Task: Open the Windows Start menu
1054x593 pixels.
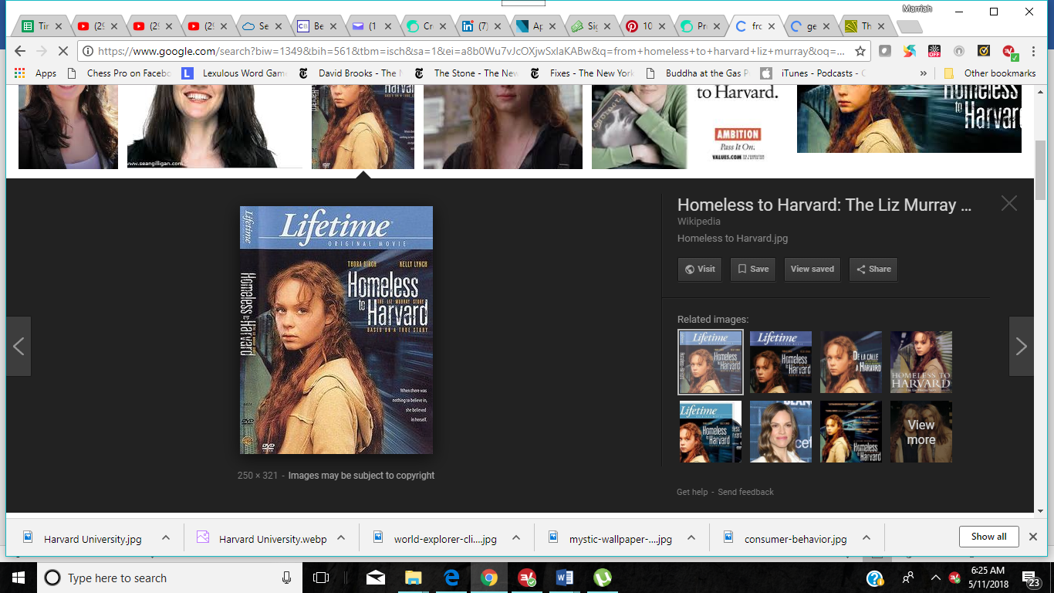Action: pos(18,578)
